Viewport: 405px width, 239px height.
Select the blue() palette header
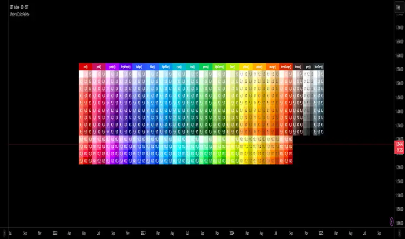(x=152, y=67)
